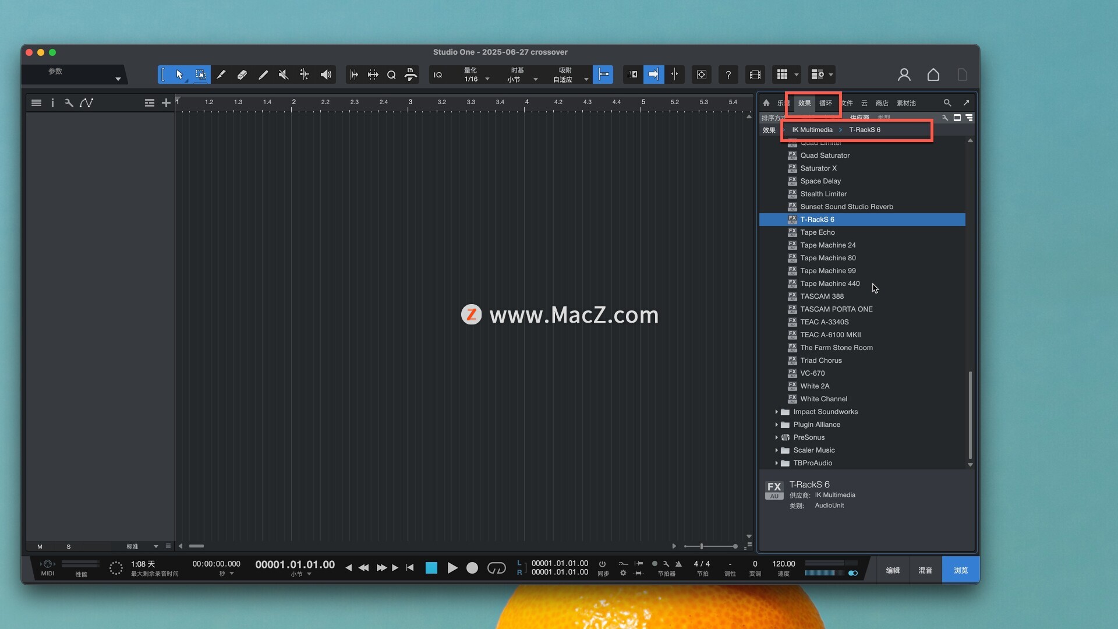Expand the Scaler Music folder

777,450
